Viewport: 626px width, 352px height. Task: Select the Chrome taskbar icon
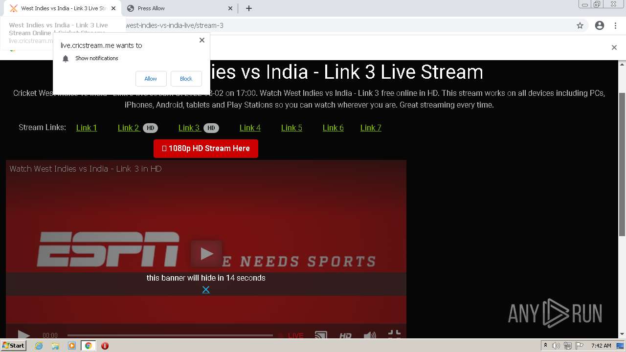(x=88, y=346)
